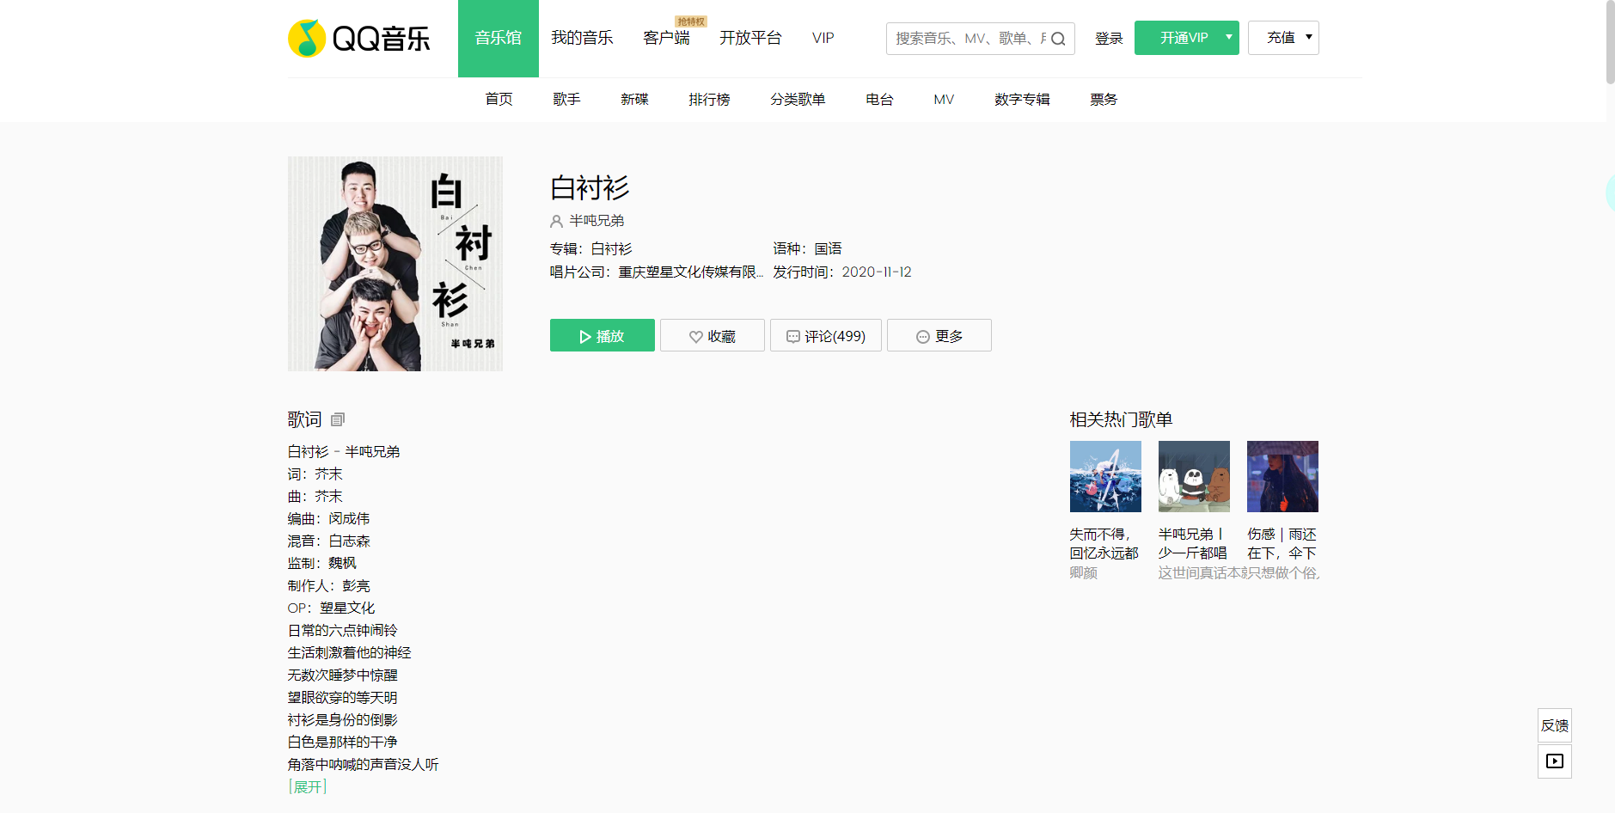Click the copy lyrics icon beside 歌词
Viewport: 1615px width, 813px height.
pyautogui.click(x=336, y=419)
